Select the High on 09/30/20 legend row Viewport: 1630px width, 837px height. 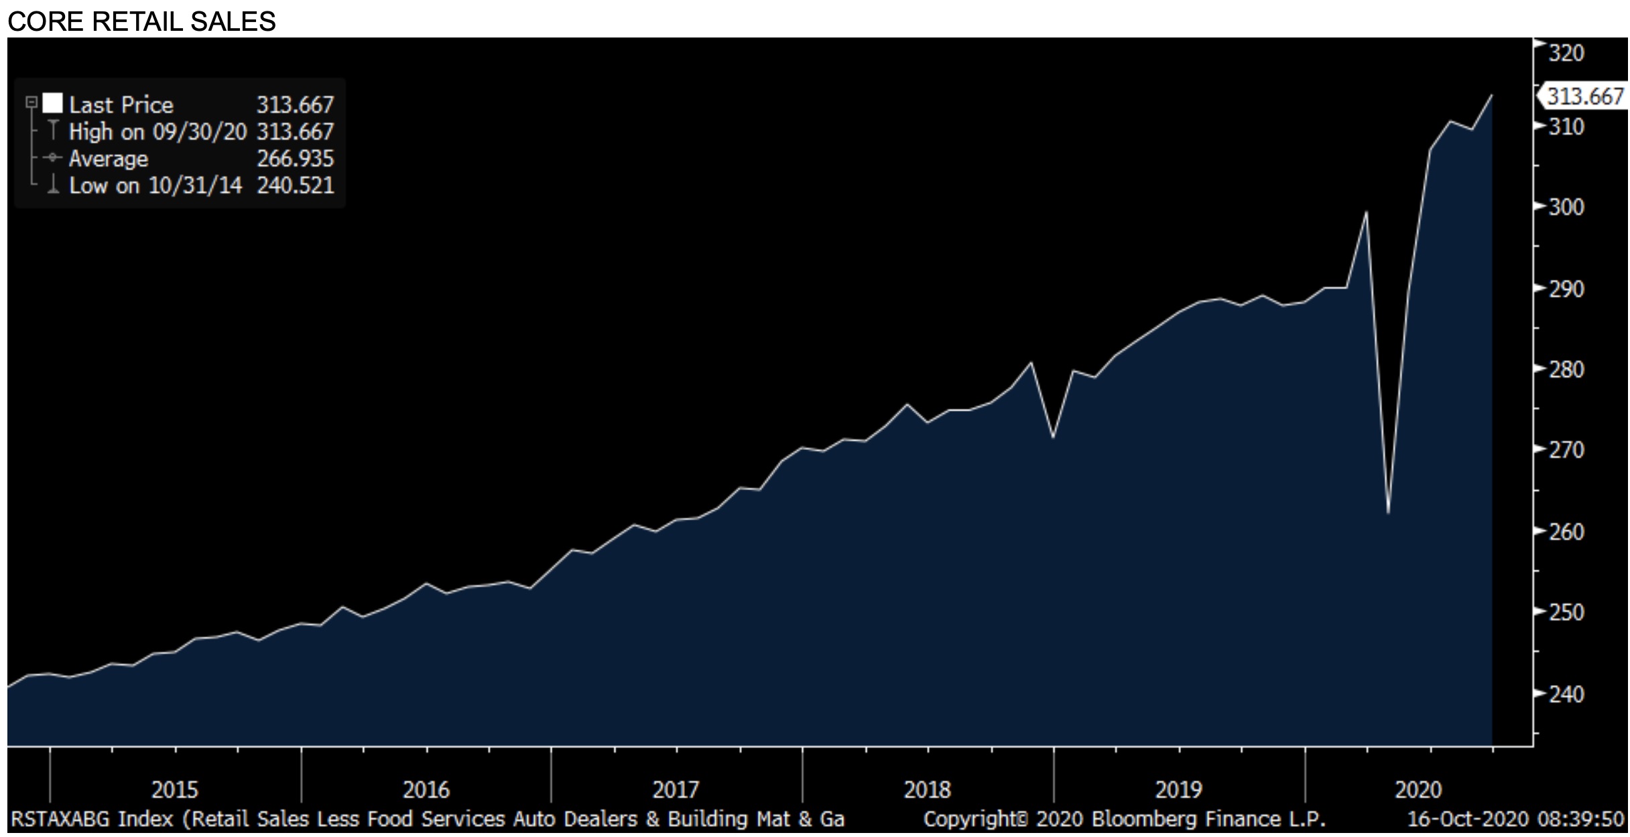(x=158, y=132)
